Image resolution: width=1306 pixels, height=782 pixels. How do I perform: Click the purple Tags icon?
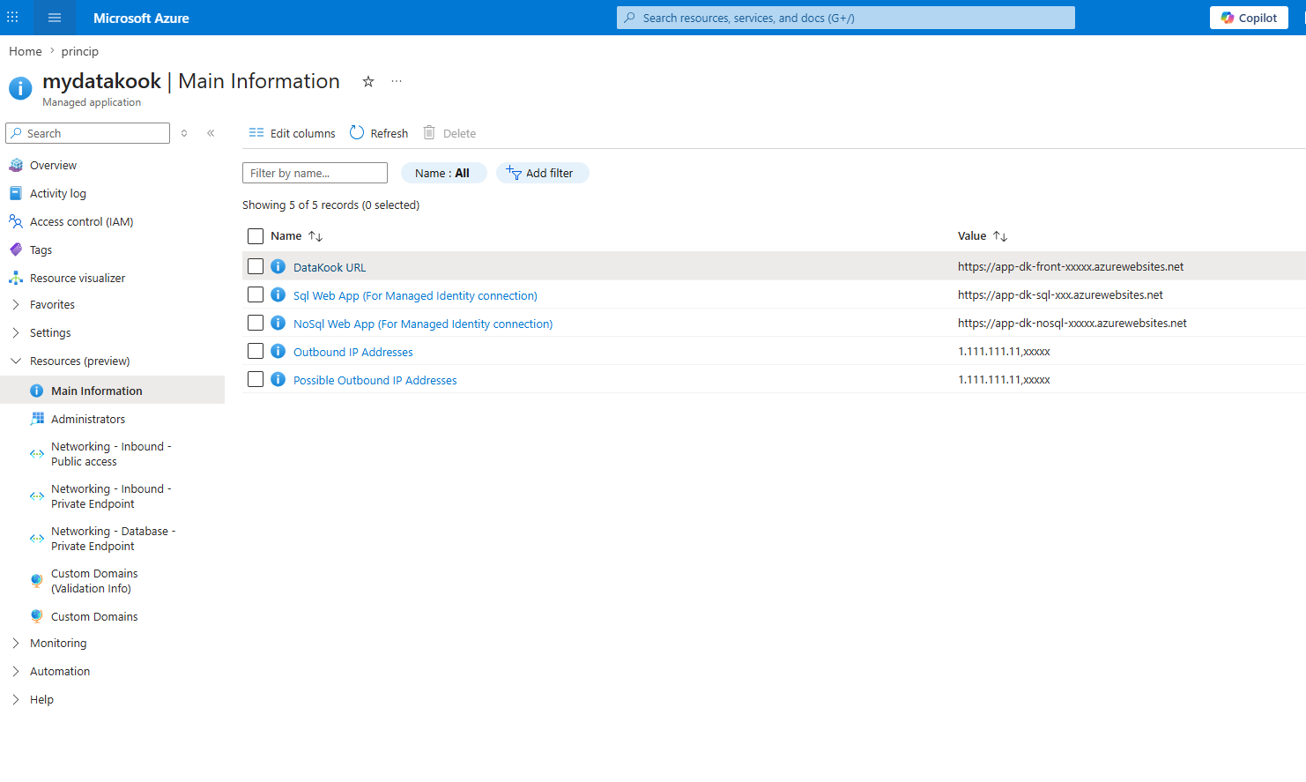click(16, 249)
